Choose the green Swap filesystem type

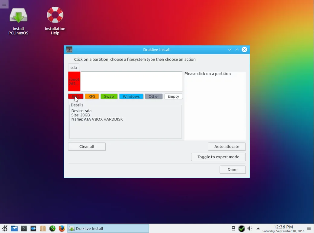coord(109,96)
